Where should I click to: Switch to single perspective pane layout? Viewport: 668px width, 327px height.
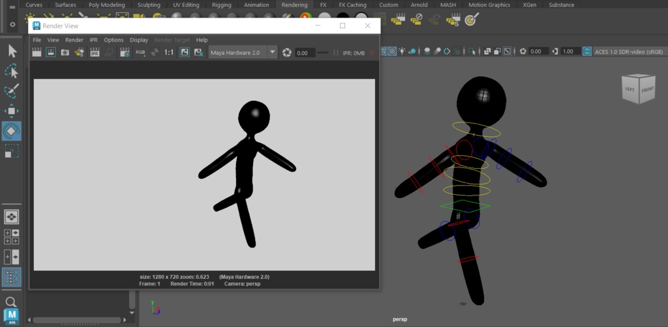coord(12,217)
